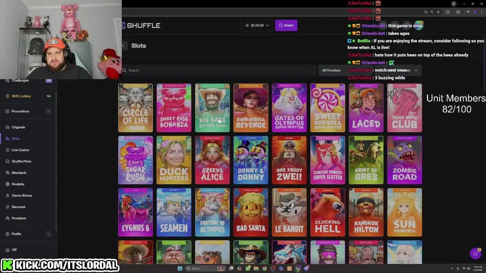Open Gates of Olympus Super Scatter
486x273 pixels.
click(289, 108)
